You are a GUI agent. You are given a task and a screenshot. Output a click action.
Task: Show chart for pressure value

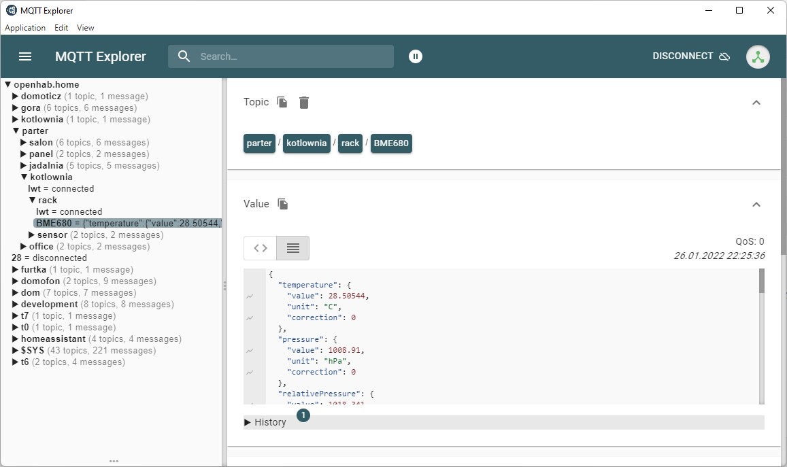tap(250, 351)
